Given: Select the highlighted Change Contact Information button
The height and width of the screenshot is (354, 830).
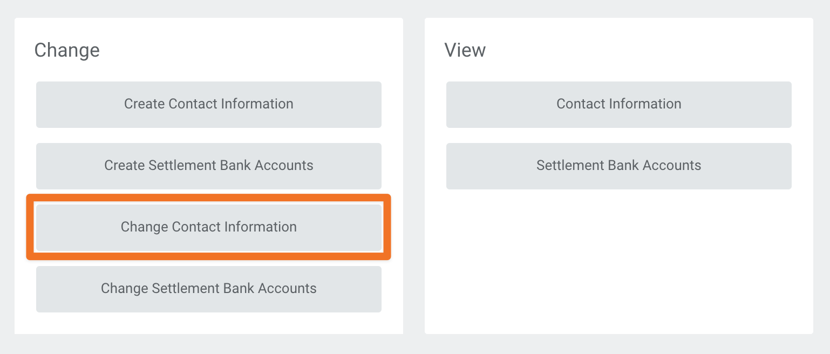Looking at the screenshot, I should coord(208,227).
